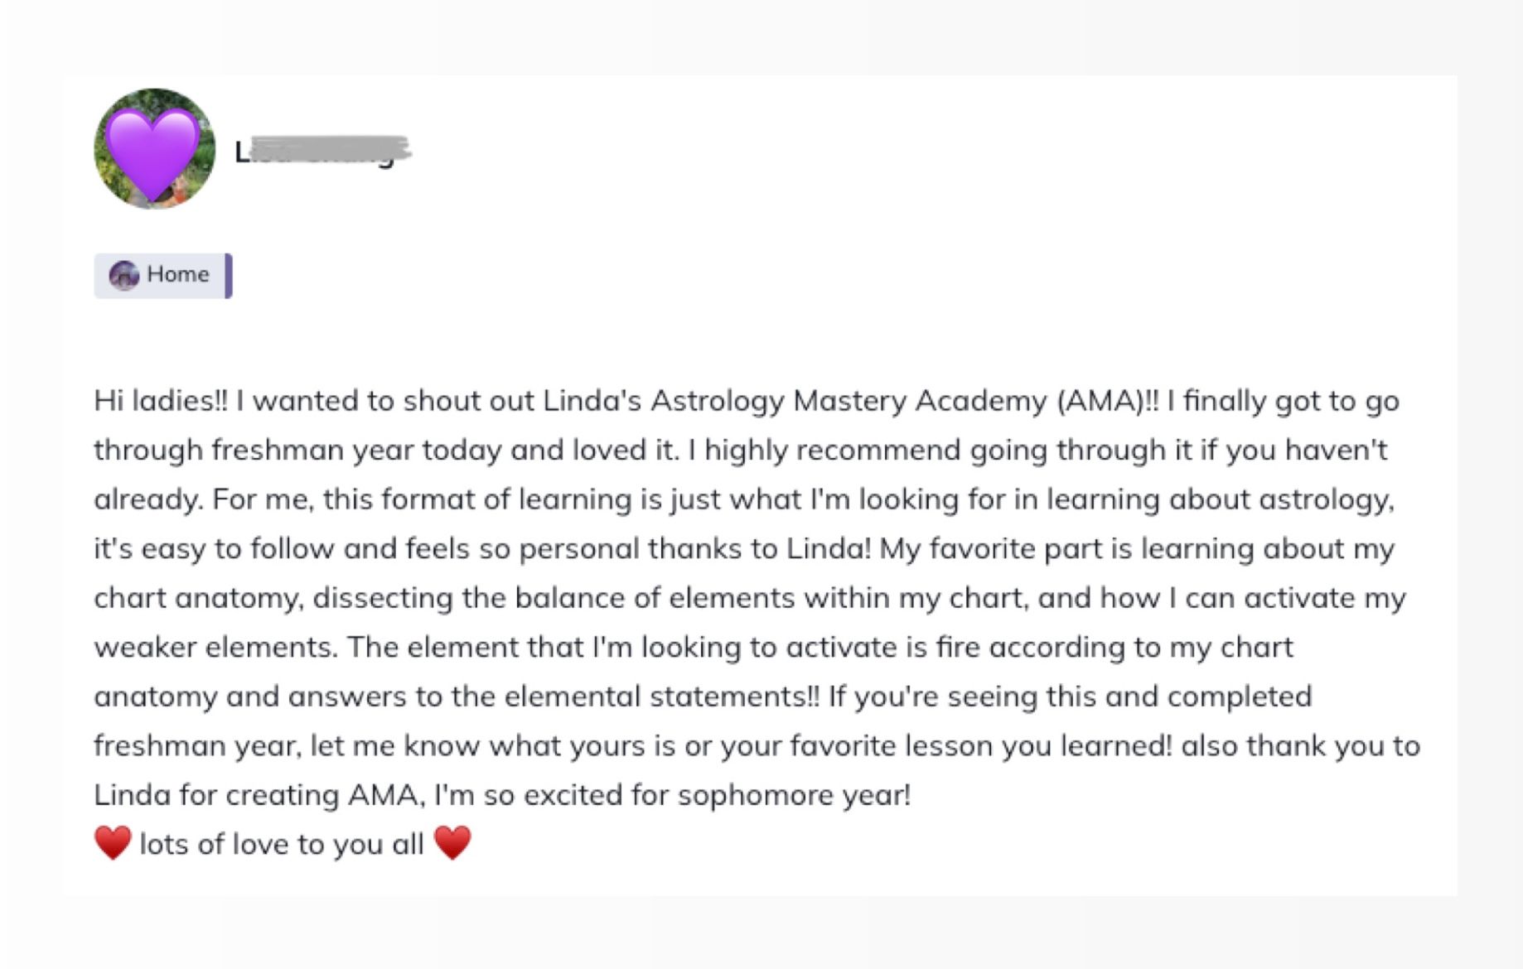Click the purple heart profile avatar
Viewport: 1523px width, 969px height.
[x=154, y=149]
